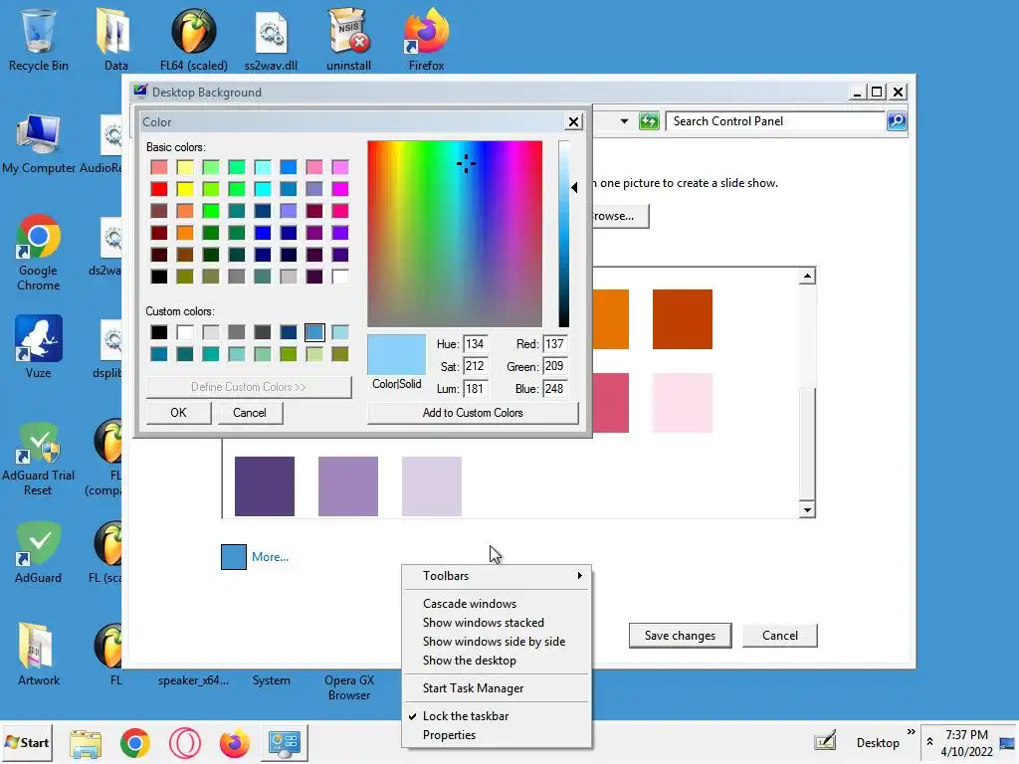Show hidden tray icons arrow
1019x764 pixels.
(x=930, y=741)
